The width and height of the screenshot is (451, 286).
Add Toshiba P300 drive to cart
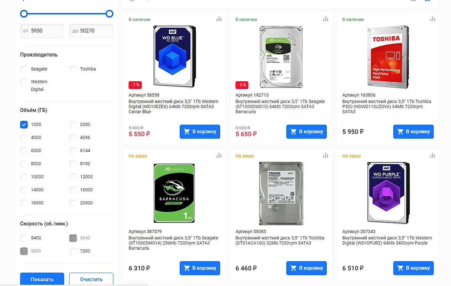coord(413,132)
